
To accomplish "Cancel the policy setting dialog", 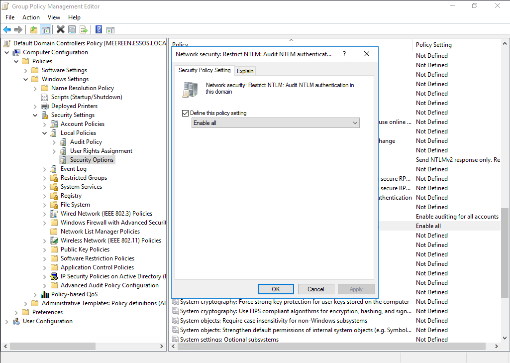I will click(315, 289).
